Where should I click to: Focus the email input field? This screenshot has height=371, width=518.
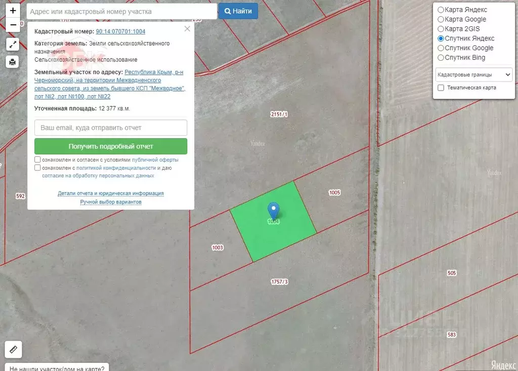pos(111,128)
